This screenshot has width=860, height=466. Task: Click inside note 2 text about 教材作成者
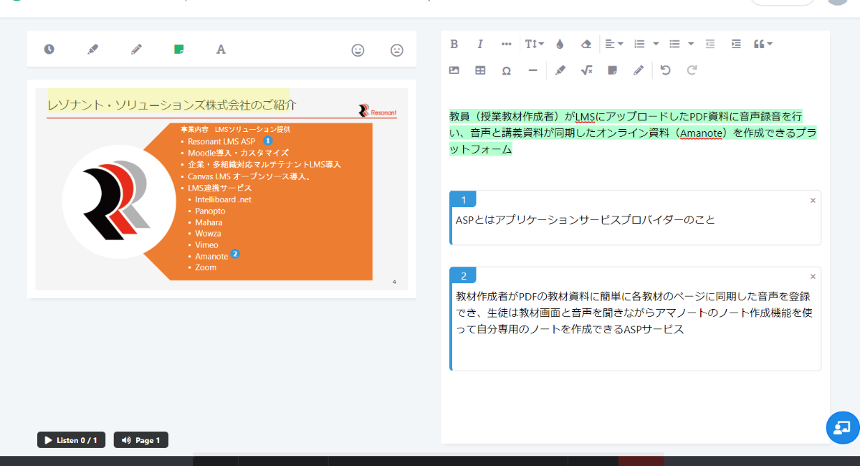[x=634, y=313]
